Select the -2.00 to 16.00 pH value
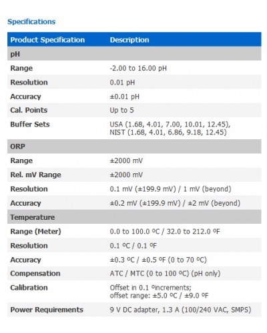 click(x=138, y=68)
